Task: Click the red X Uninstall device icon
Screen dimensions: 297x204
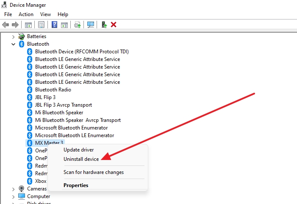Action: pos(114,25)
